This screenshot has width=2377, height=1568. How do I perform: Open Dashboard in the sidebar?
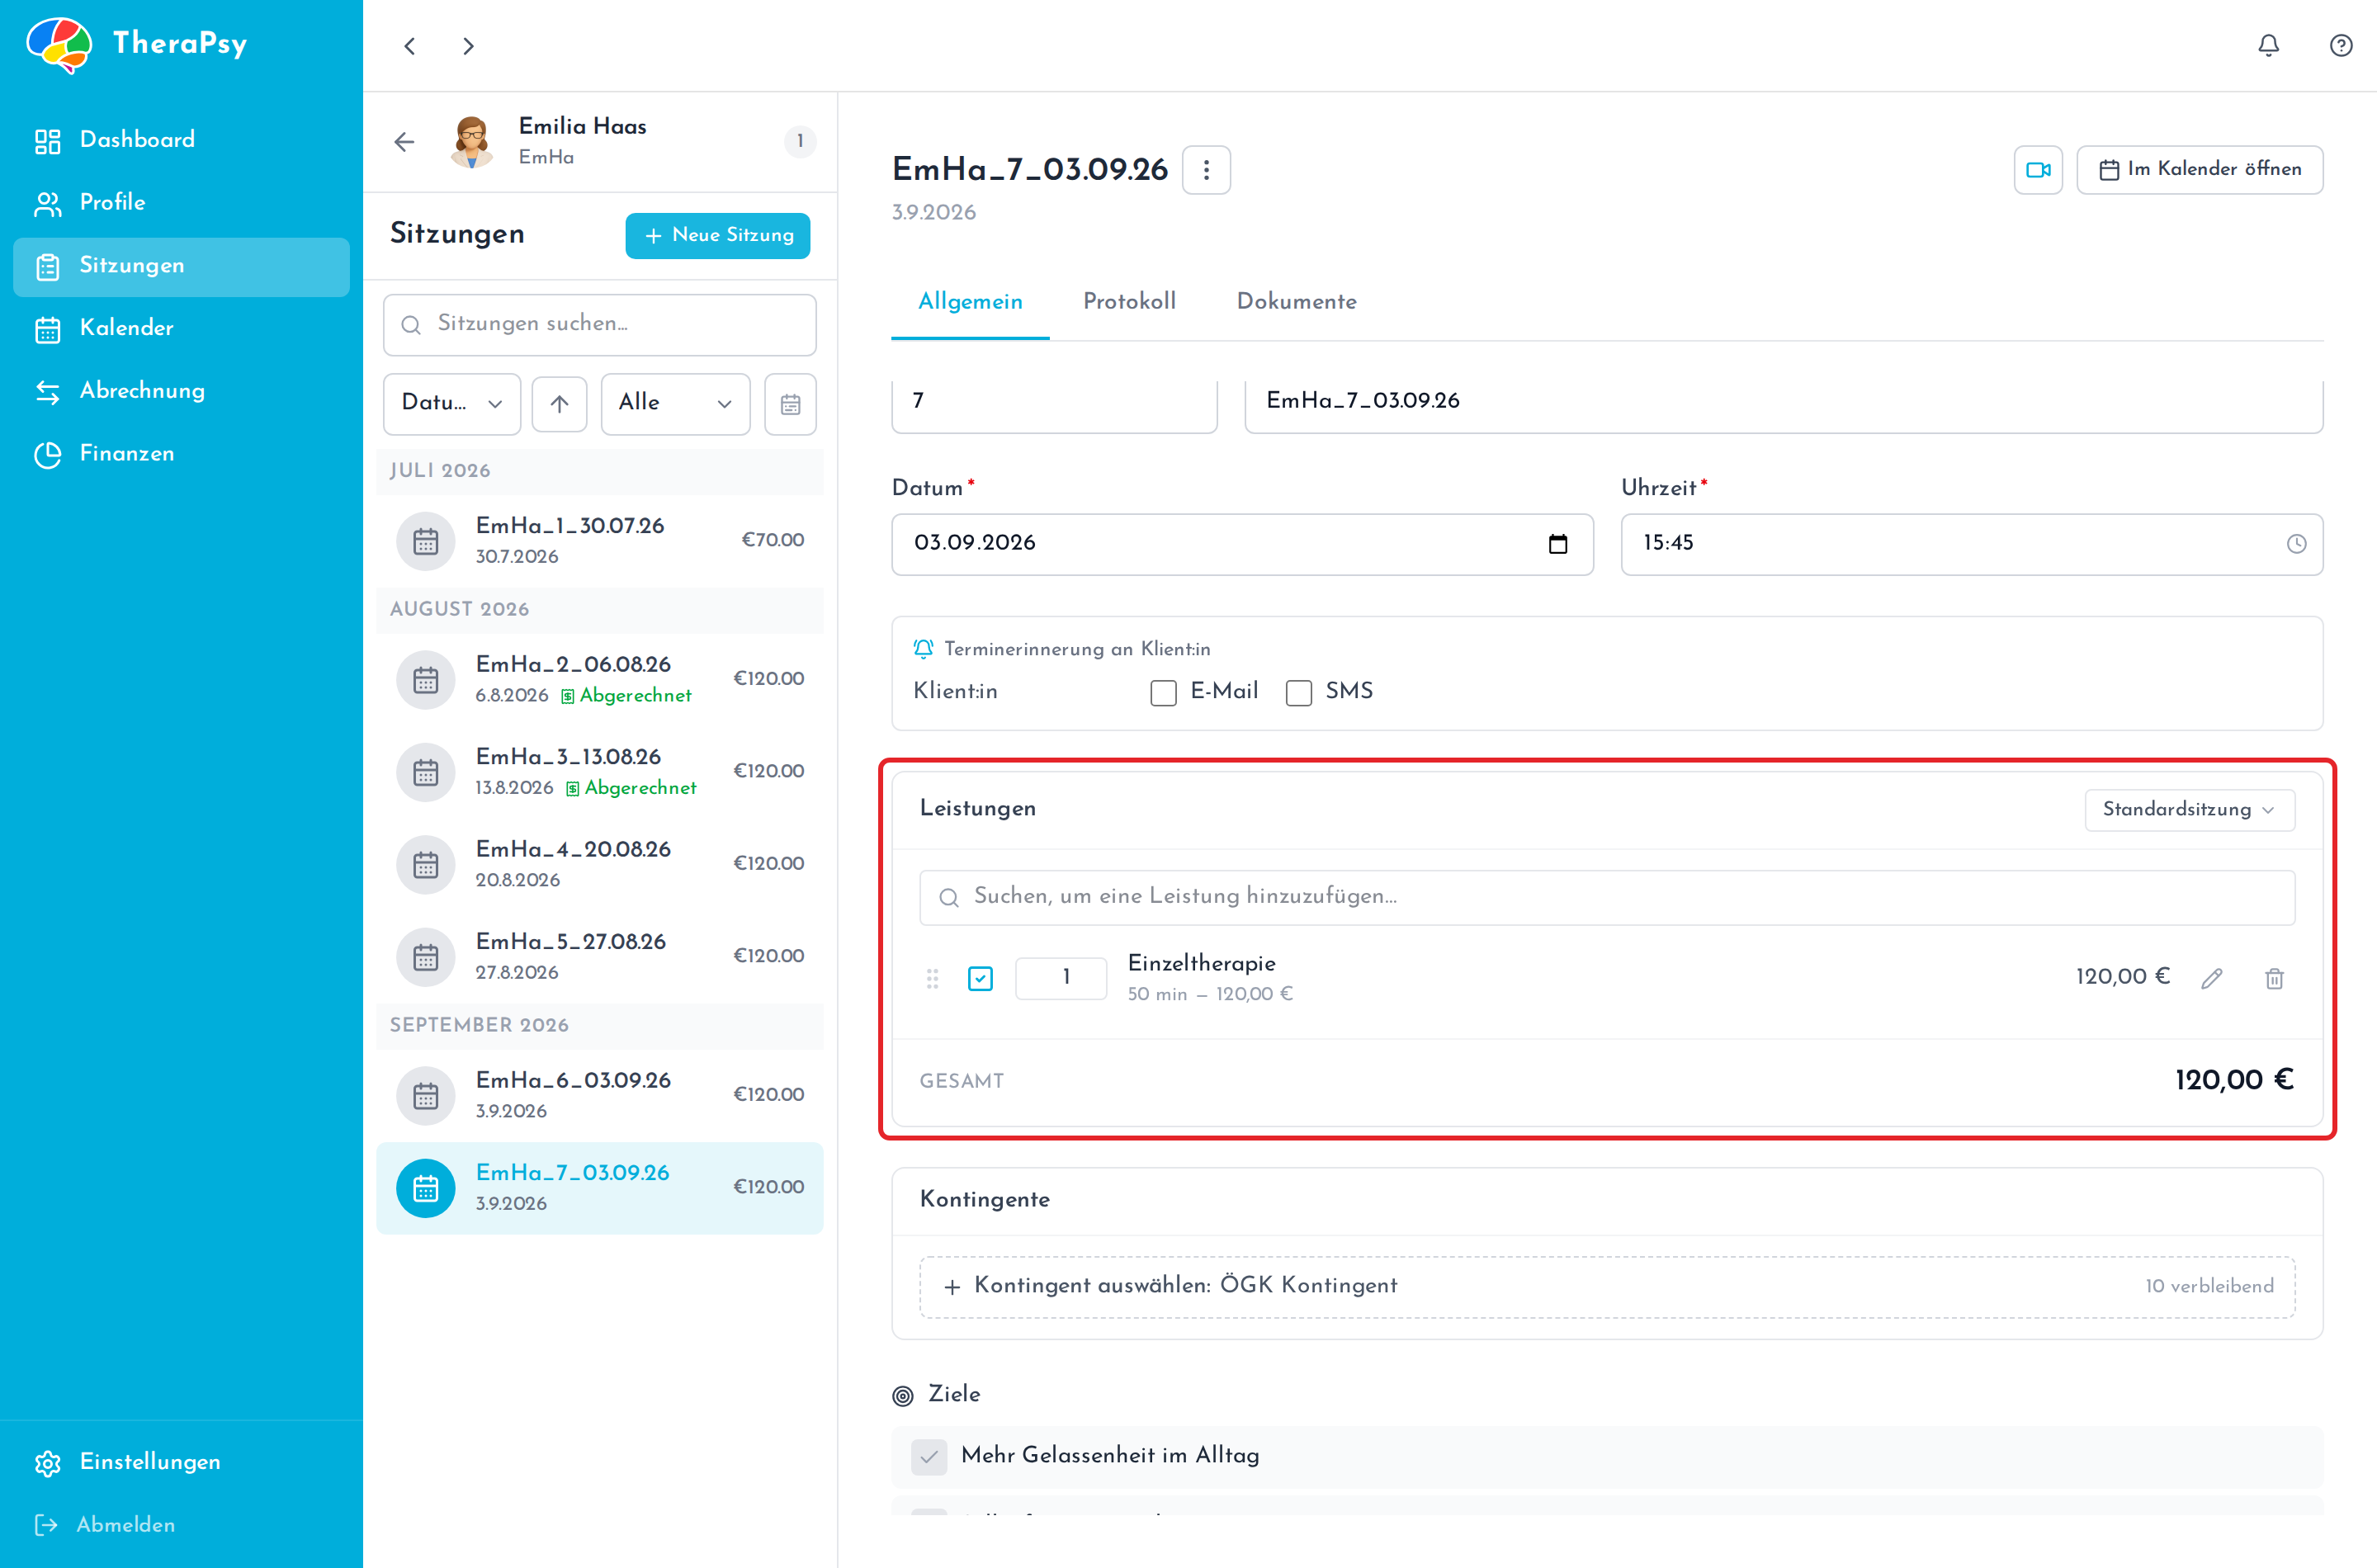pyautogui.click(x=181, y=140)
